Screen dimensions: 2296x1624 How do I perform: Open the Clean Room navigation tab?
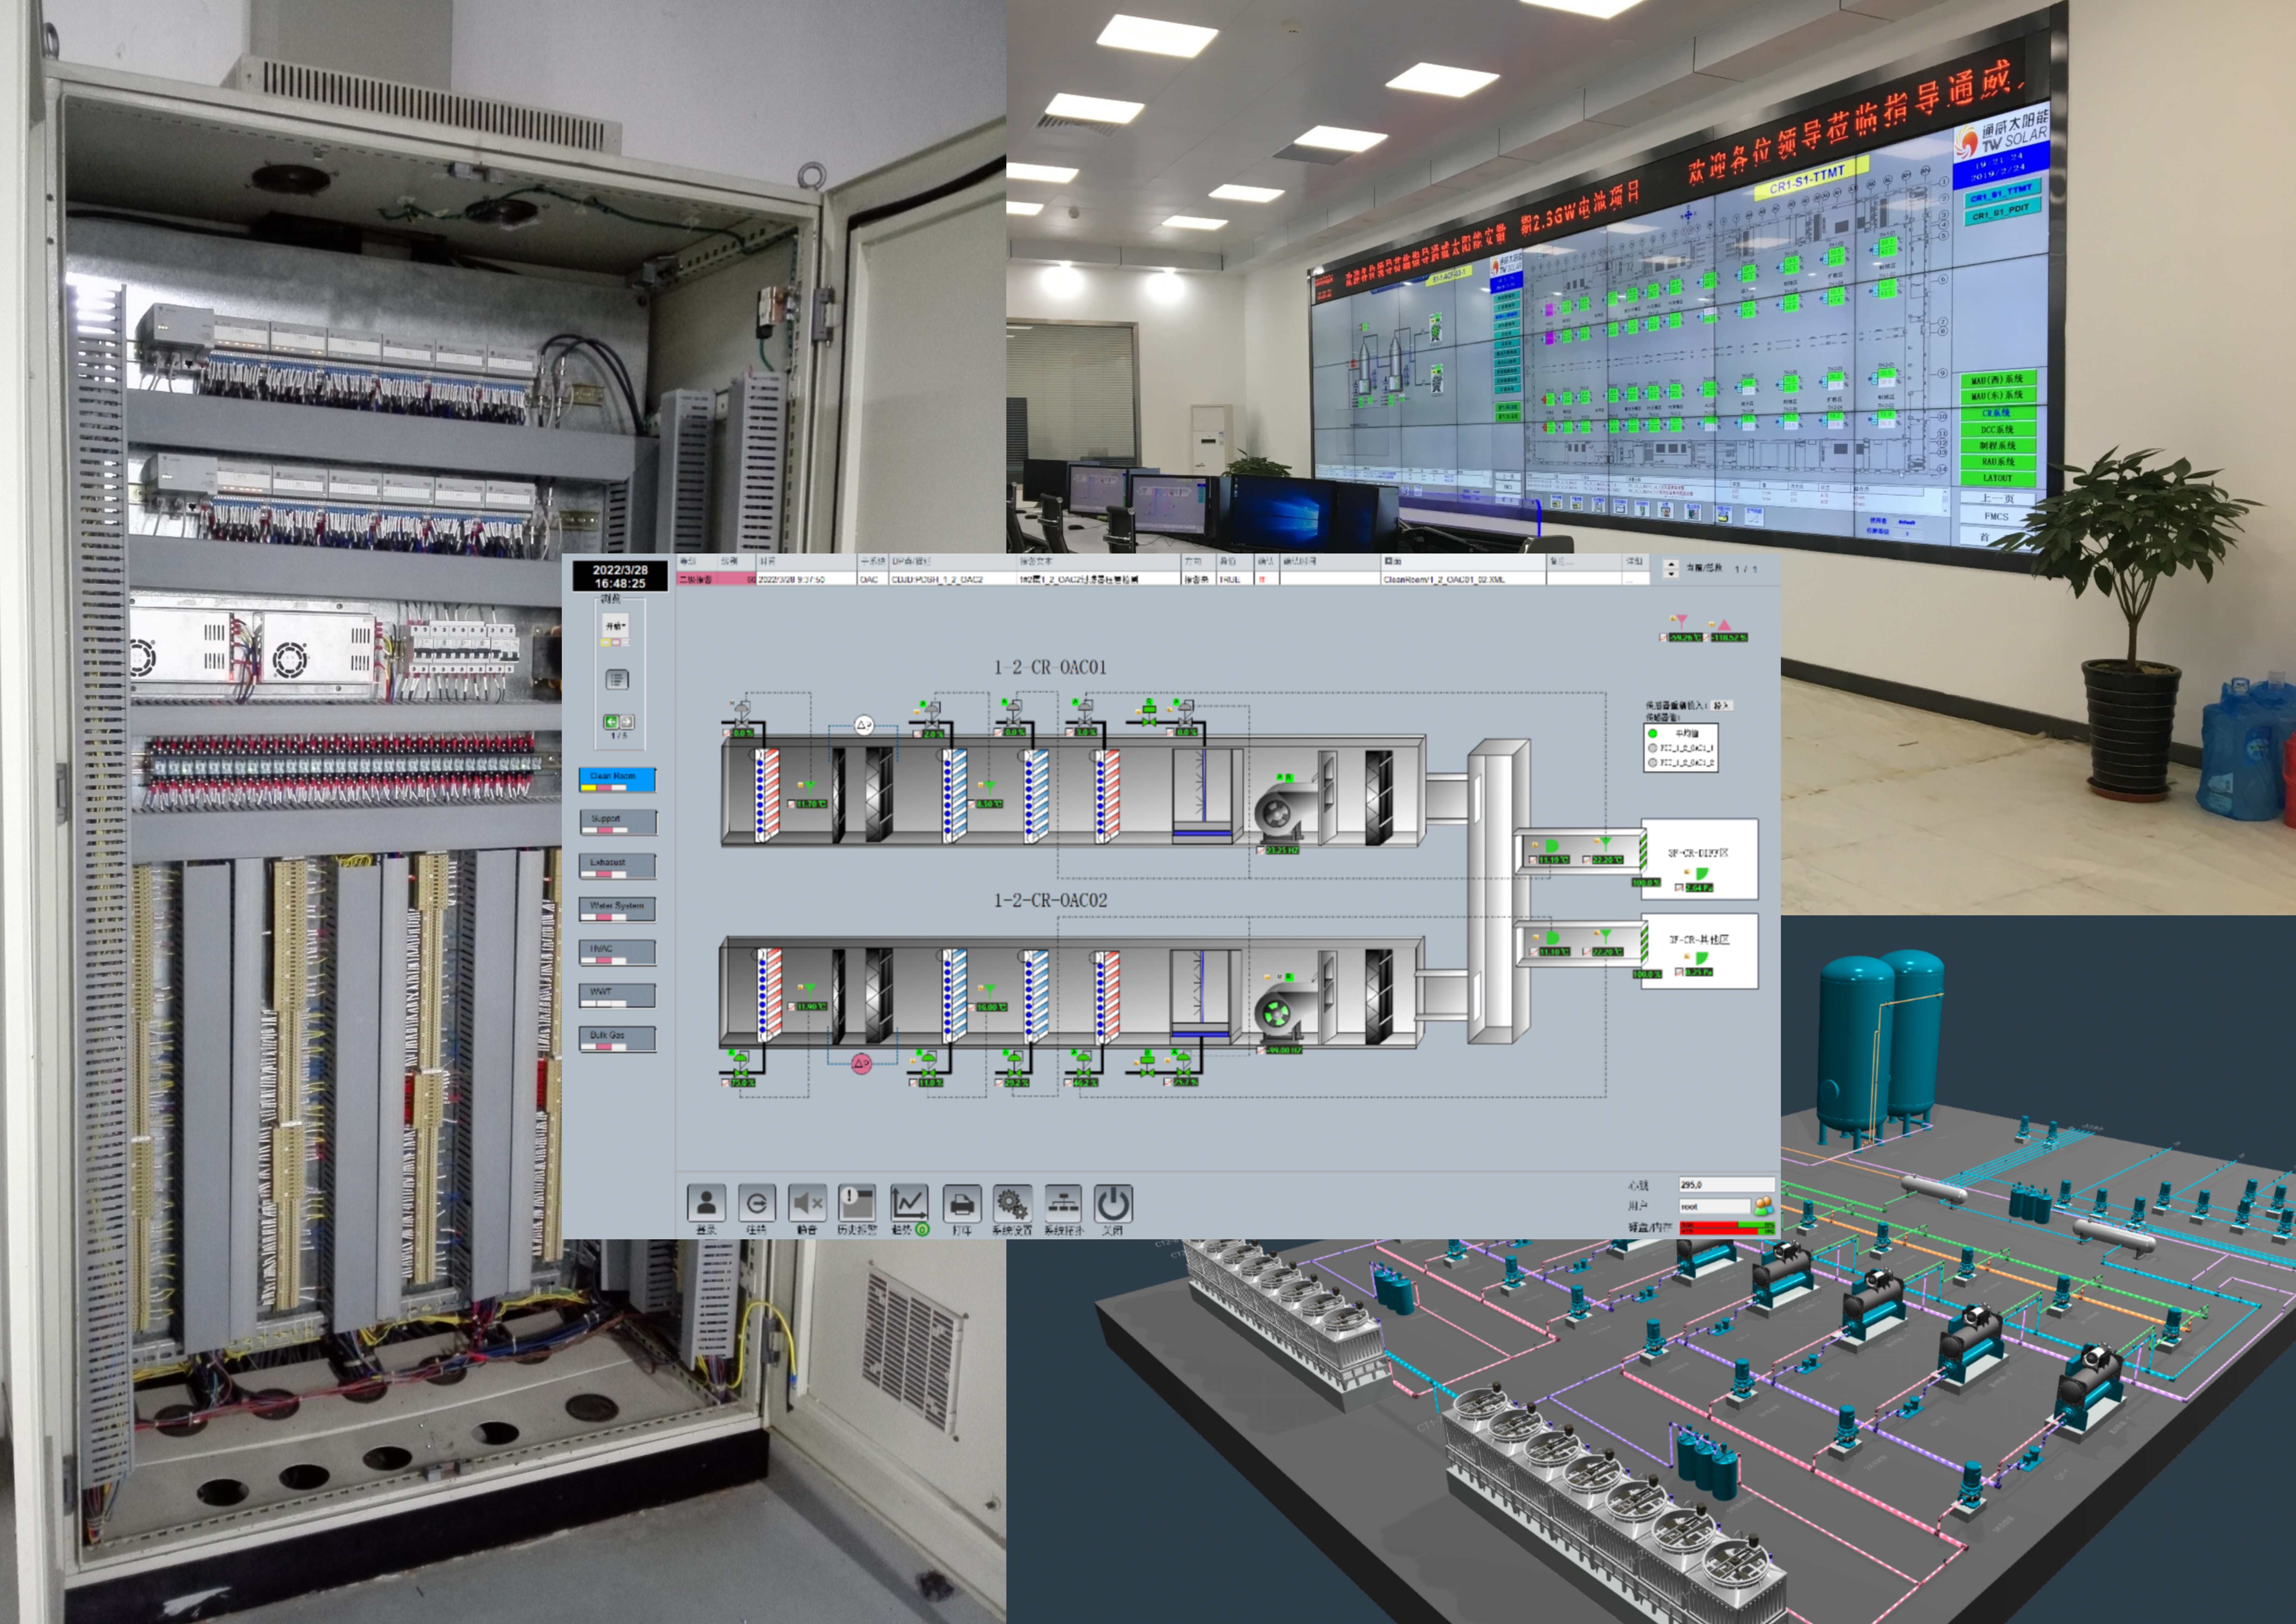(x=617, y=780)
